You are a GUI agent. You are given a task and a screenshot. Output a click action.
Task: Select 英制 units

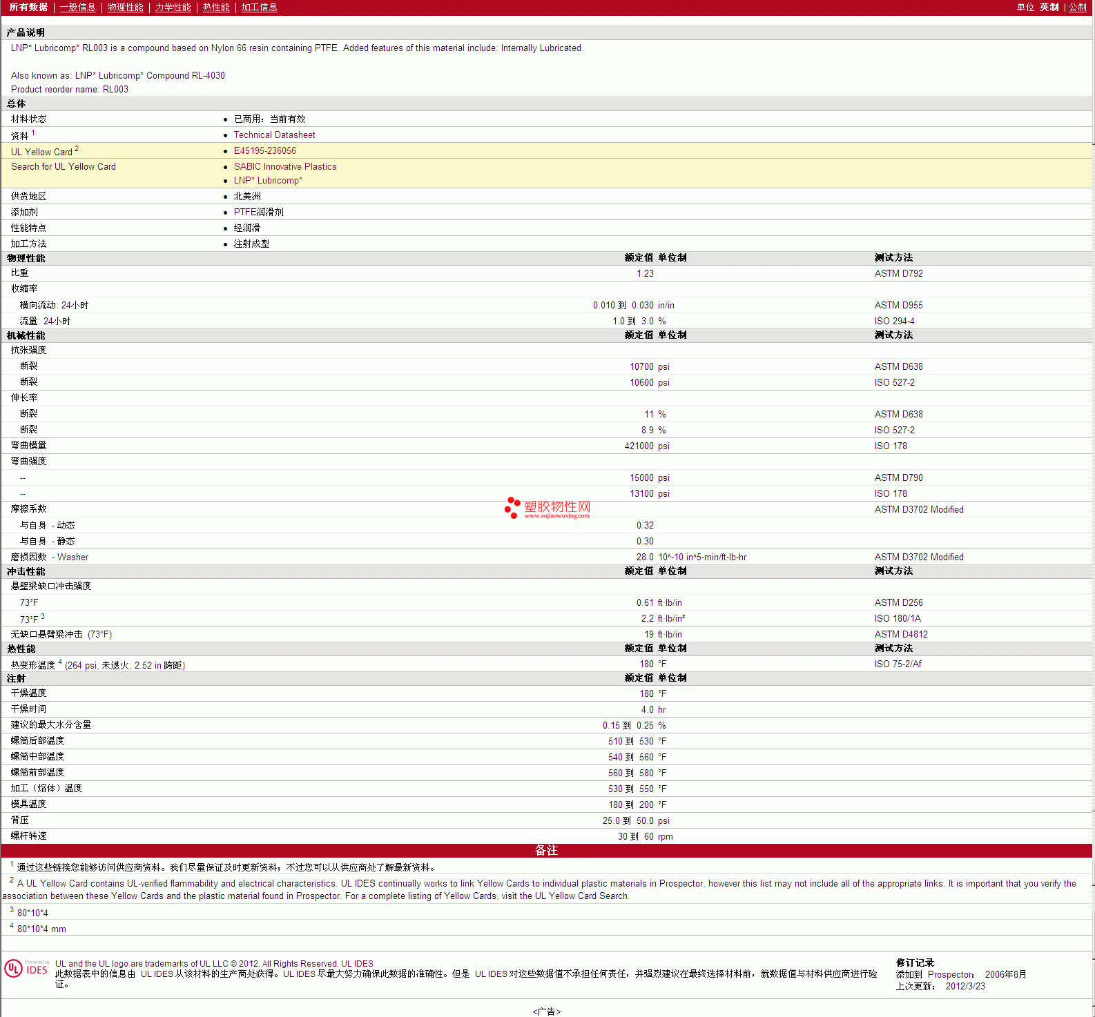1049,7
